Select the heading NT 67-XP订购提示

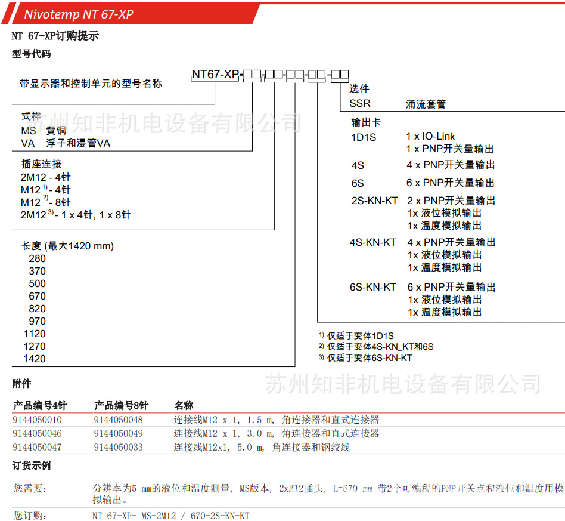click(x=55, y=36)
